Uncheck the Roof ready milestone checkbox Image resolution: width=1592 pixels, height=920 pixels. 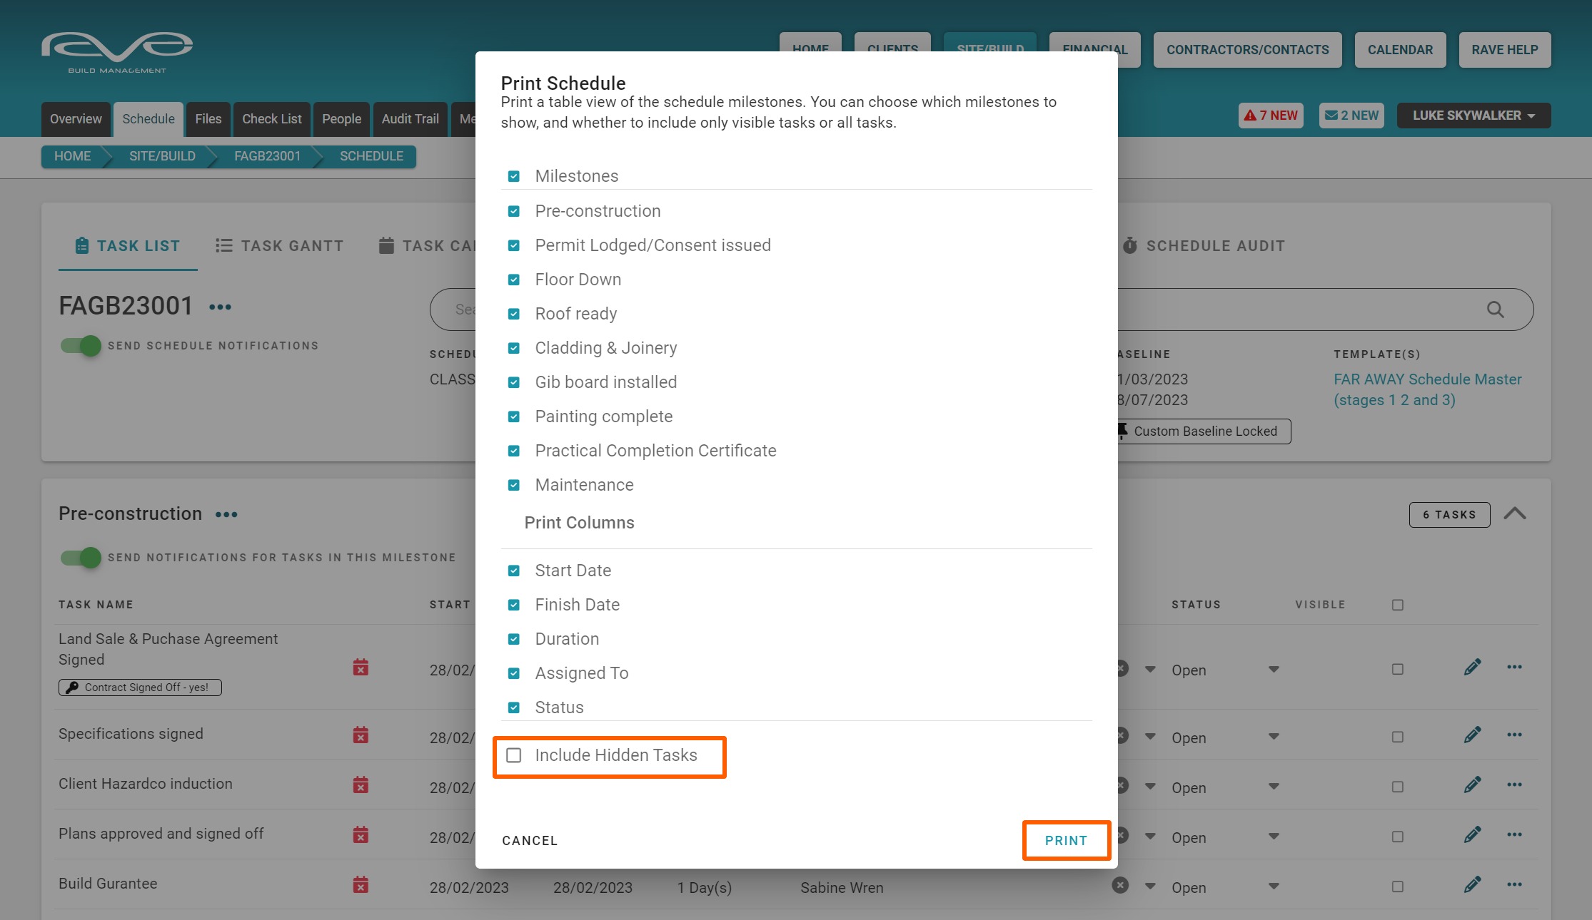tap(514, 314)
